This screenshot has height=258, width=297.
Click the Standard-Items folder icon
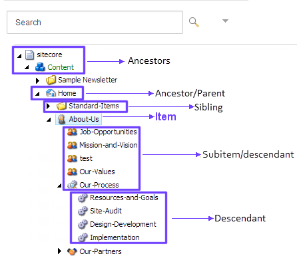61,106
